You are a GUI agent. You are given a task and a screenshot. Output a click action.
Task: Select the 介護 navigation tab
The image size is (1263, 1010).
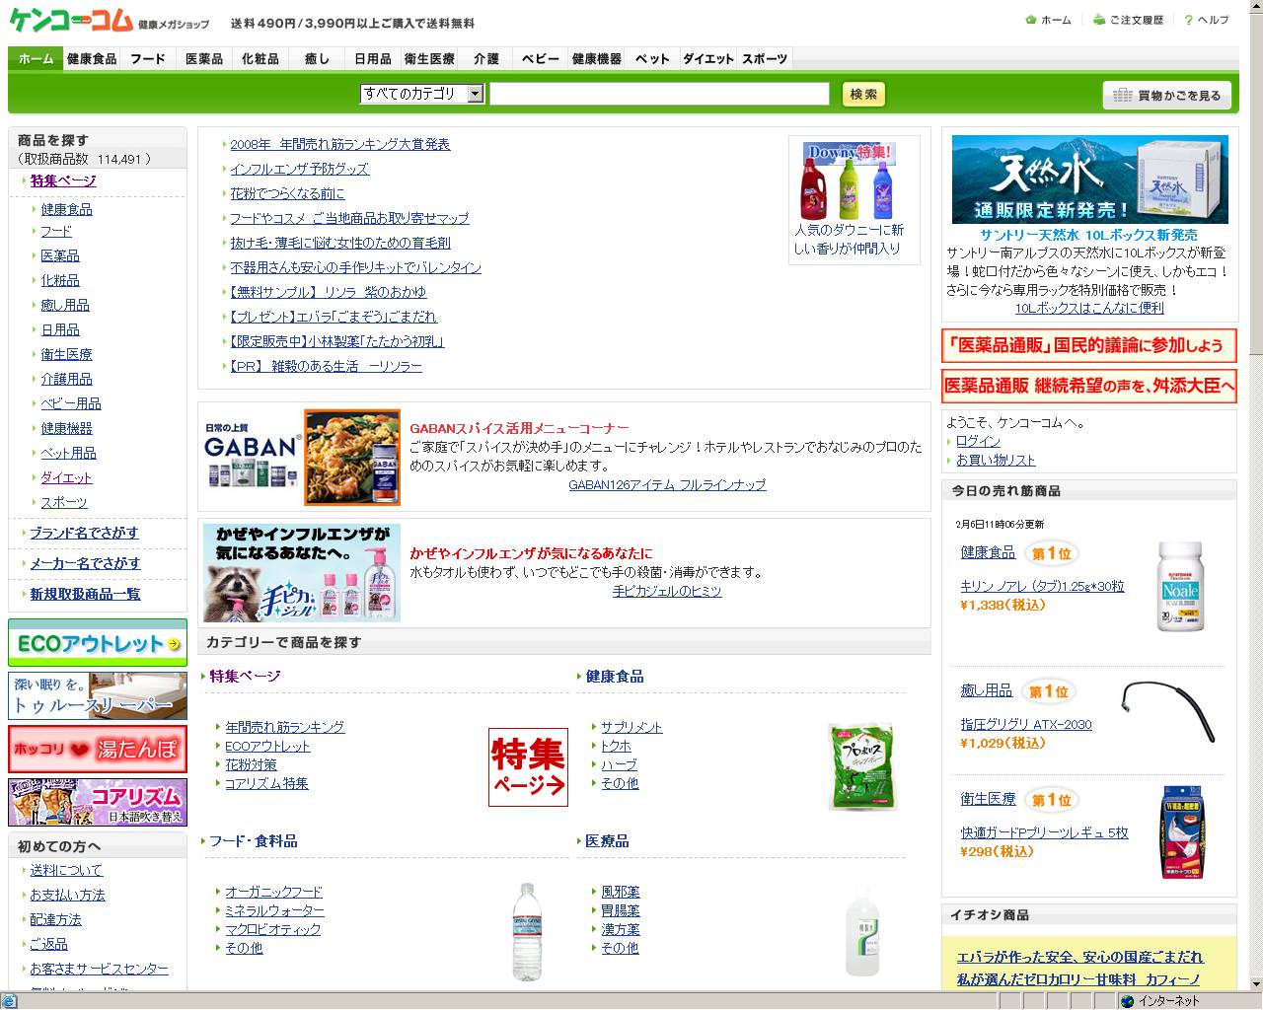tap(485, 59)
